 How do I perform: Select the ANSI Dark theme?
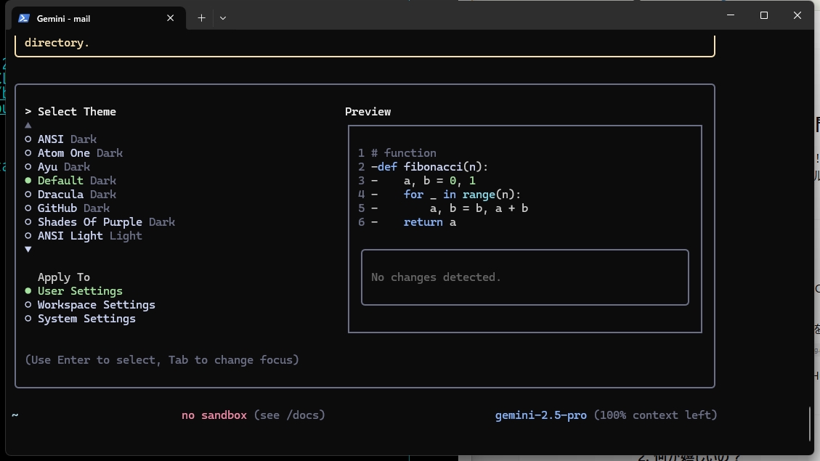click(x=67, y=139)
